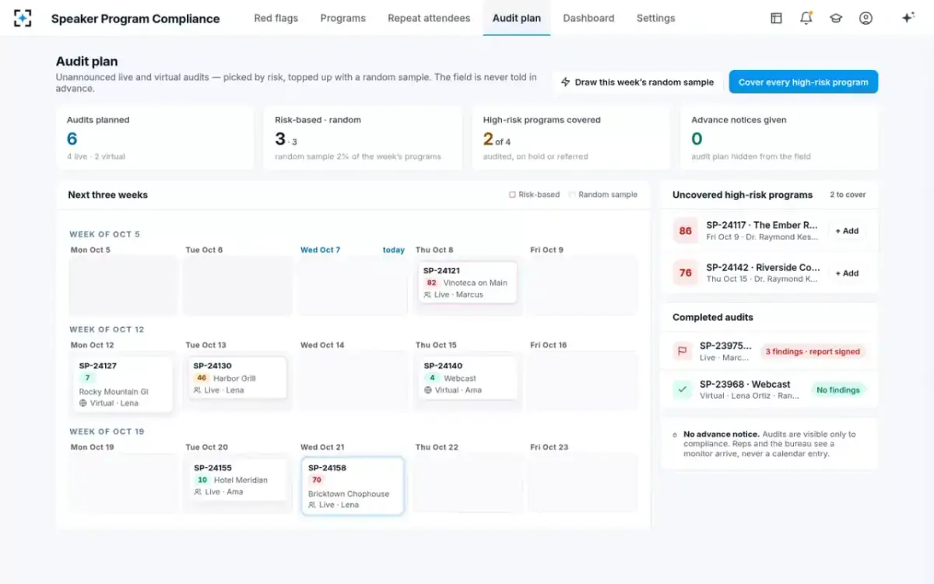Click risk score 46 on SP-24130
The height and width of the screenshot is (584, 934).
(x=202, y=378)
